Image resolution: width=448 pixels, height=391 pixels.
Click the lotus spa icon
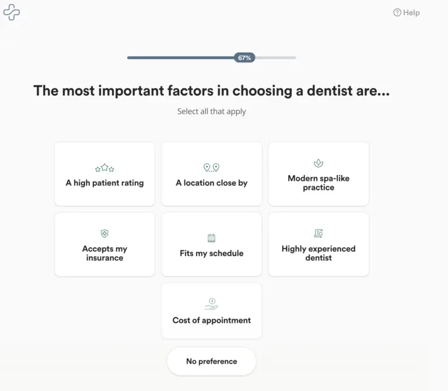coord(318,163)
